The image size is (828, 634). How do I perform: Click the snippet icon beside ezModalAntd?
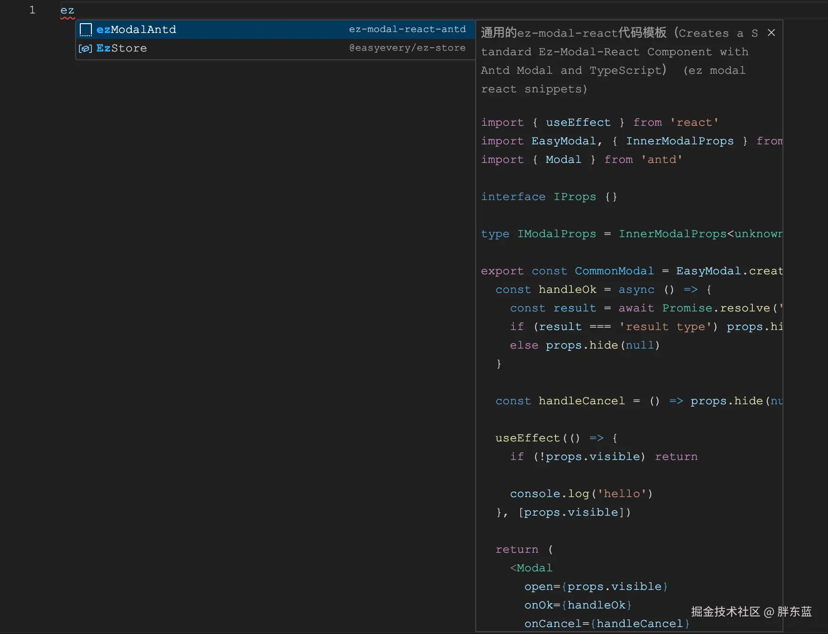pos(86,30)
